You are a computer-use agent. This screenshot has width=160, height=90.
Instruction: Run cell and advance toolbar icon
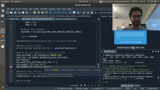pyautogui.click(x=38, y=13)
